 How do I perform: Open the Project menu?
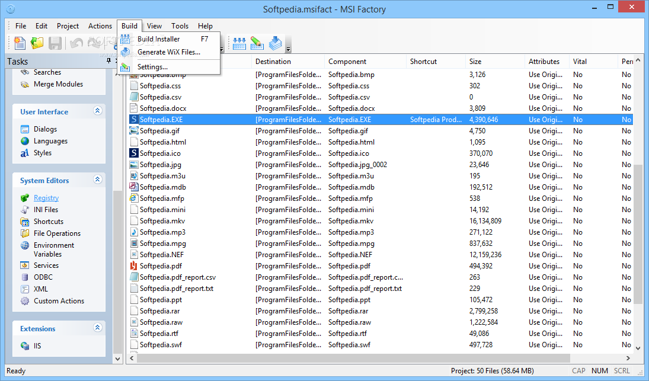click(68, 25)
